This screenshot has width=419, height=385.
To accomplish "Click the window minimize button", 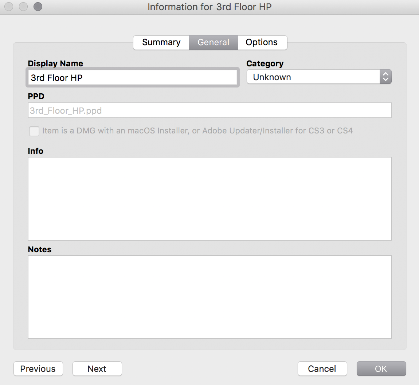I will tap(23, 7).
